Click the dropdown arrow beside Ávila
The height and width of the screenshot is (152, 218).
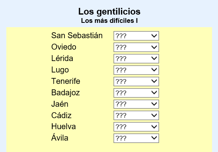tap(154, 138)
